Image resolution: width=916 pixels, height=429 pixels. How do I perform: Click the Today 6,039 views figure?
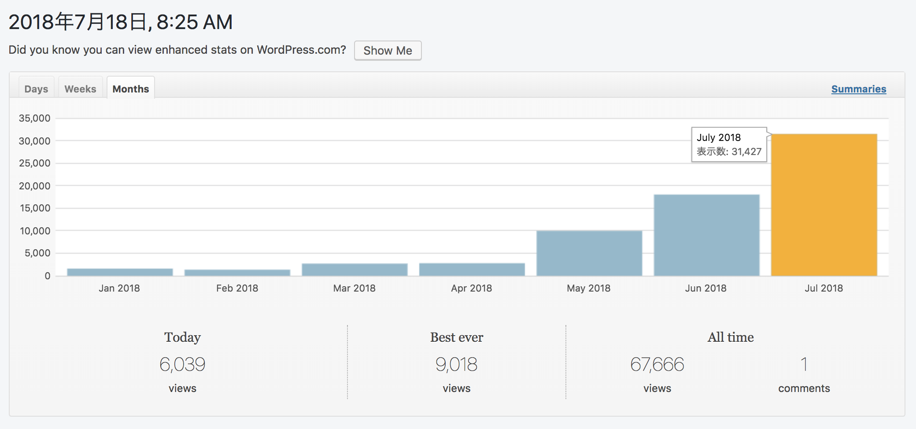(182, 364)
